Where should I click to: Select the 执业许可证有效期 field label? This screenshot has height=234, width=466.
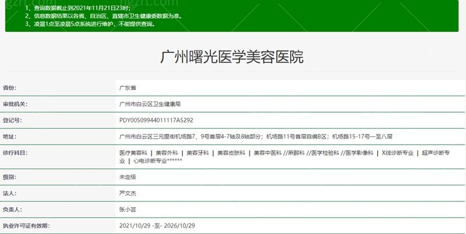(x=26, y=226)
